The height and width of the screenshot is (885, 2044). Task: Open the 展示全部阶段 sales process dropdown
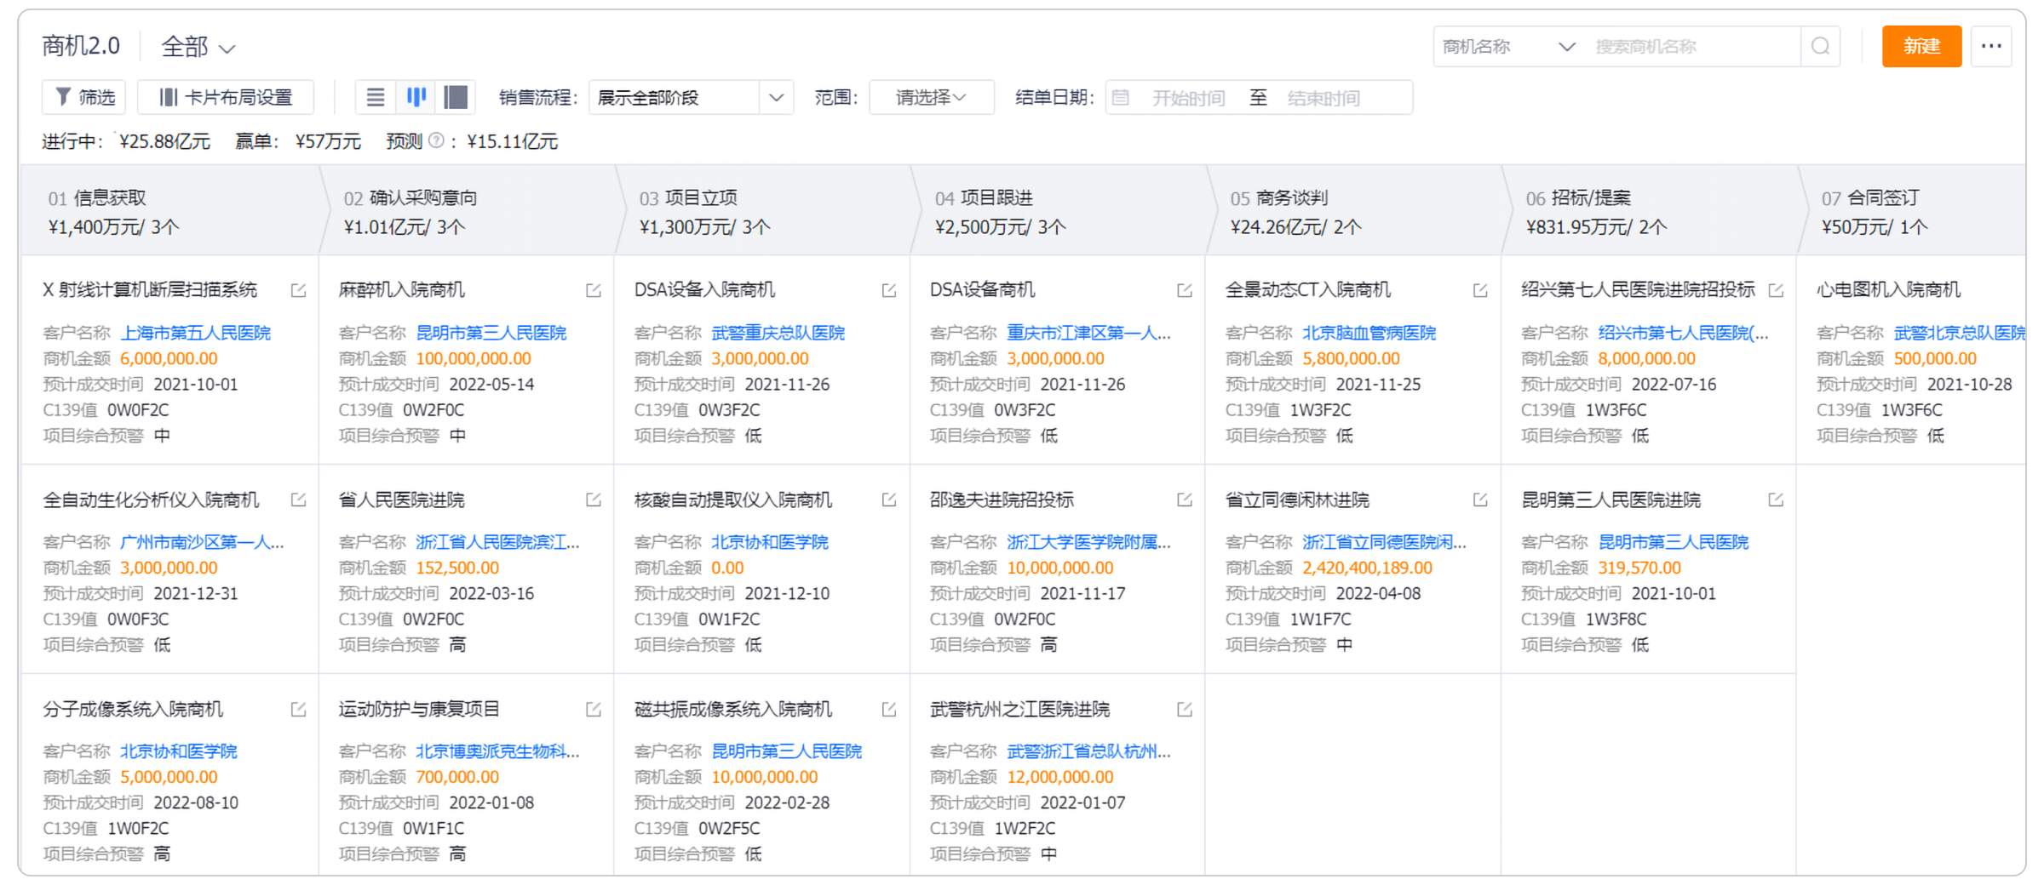(x=690, y=97)
